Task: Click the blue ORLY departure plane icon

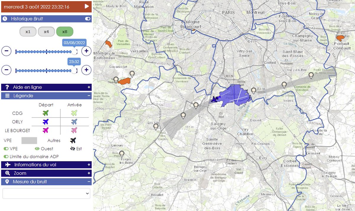Action: 46,122
